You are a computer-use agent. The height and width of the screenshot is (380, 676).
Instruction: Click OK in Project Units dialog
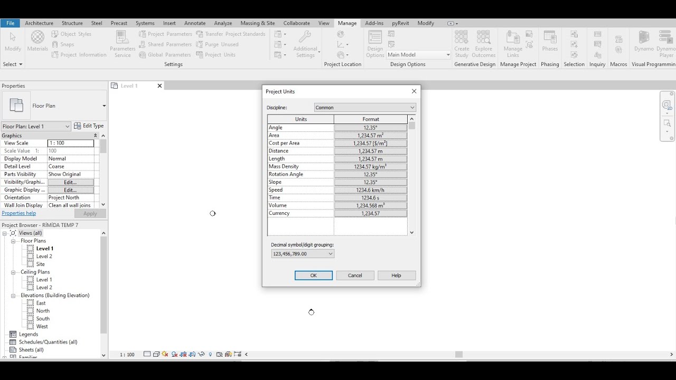[x=314, y=275]
